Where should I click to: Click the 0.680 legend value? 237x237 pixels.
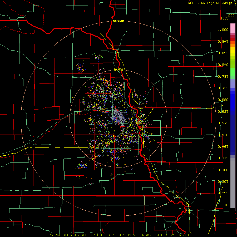[223, 100]
